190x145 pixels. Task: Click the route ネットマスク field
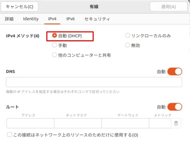coord(78,123)
